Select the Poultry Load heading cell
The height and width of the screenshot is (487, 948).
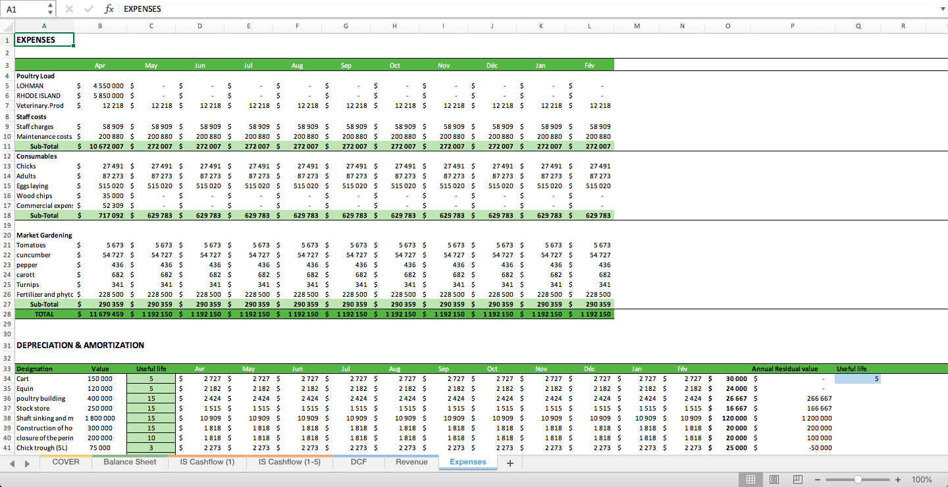tap(44, 76)
